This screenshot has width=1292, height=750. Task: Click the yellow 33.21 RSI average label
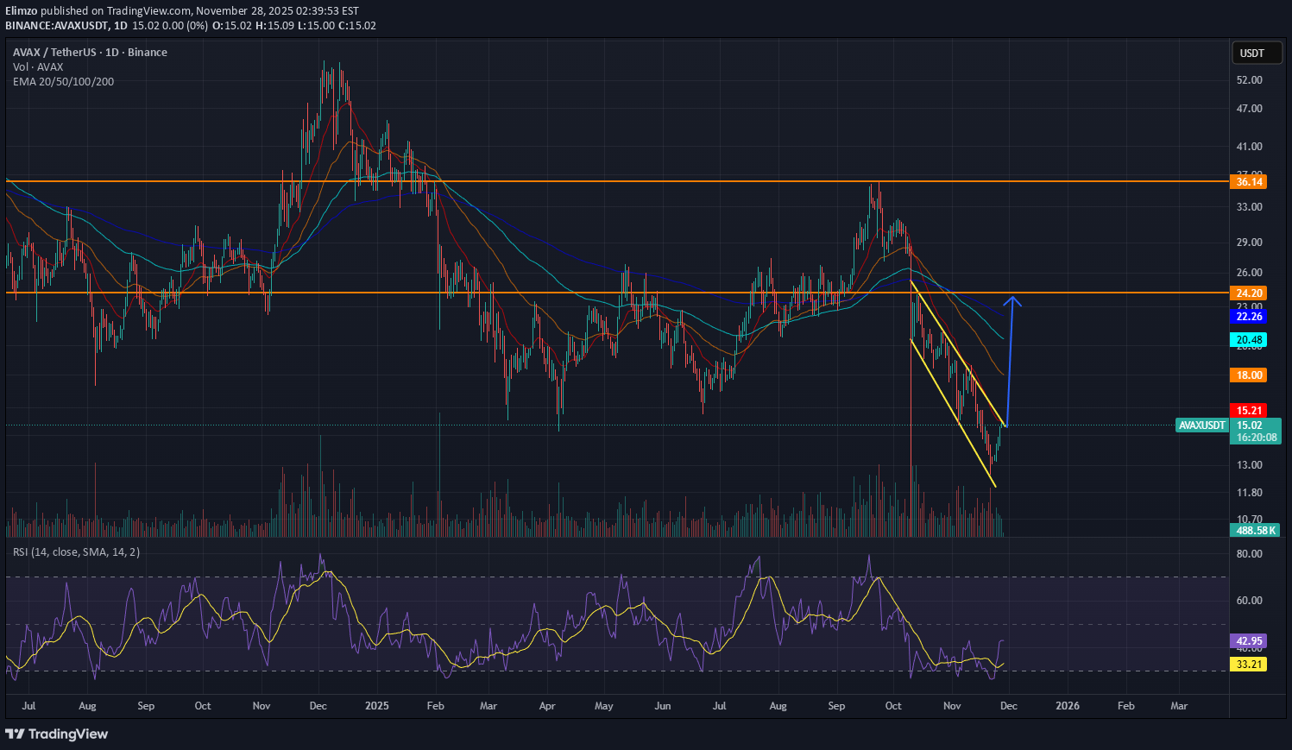[1249, 665]
